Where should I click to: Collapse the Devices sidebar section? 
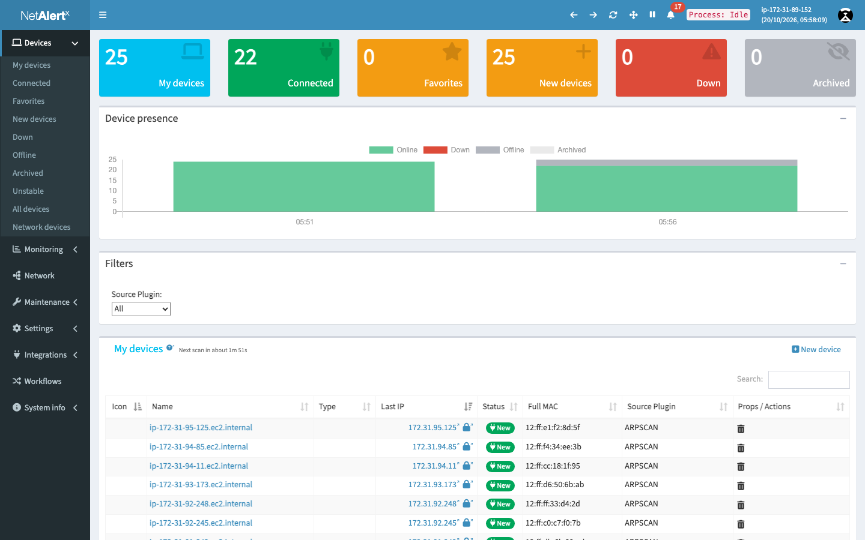pyautogui.click(x=45, y=43)
